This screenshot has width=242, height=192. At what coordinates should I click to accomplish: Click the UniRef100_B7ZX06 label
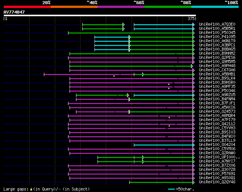tap(217, 166)
